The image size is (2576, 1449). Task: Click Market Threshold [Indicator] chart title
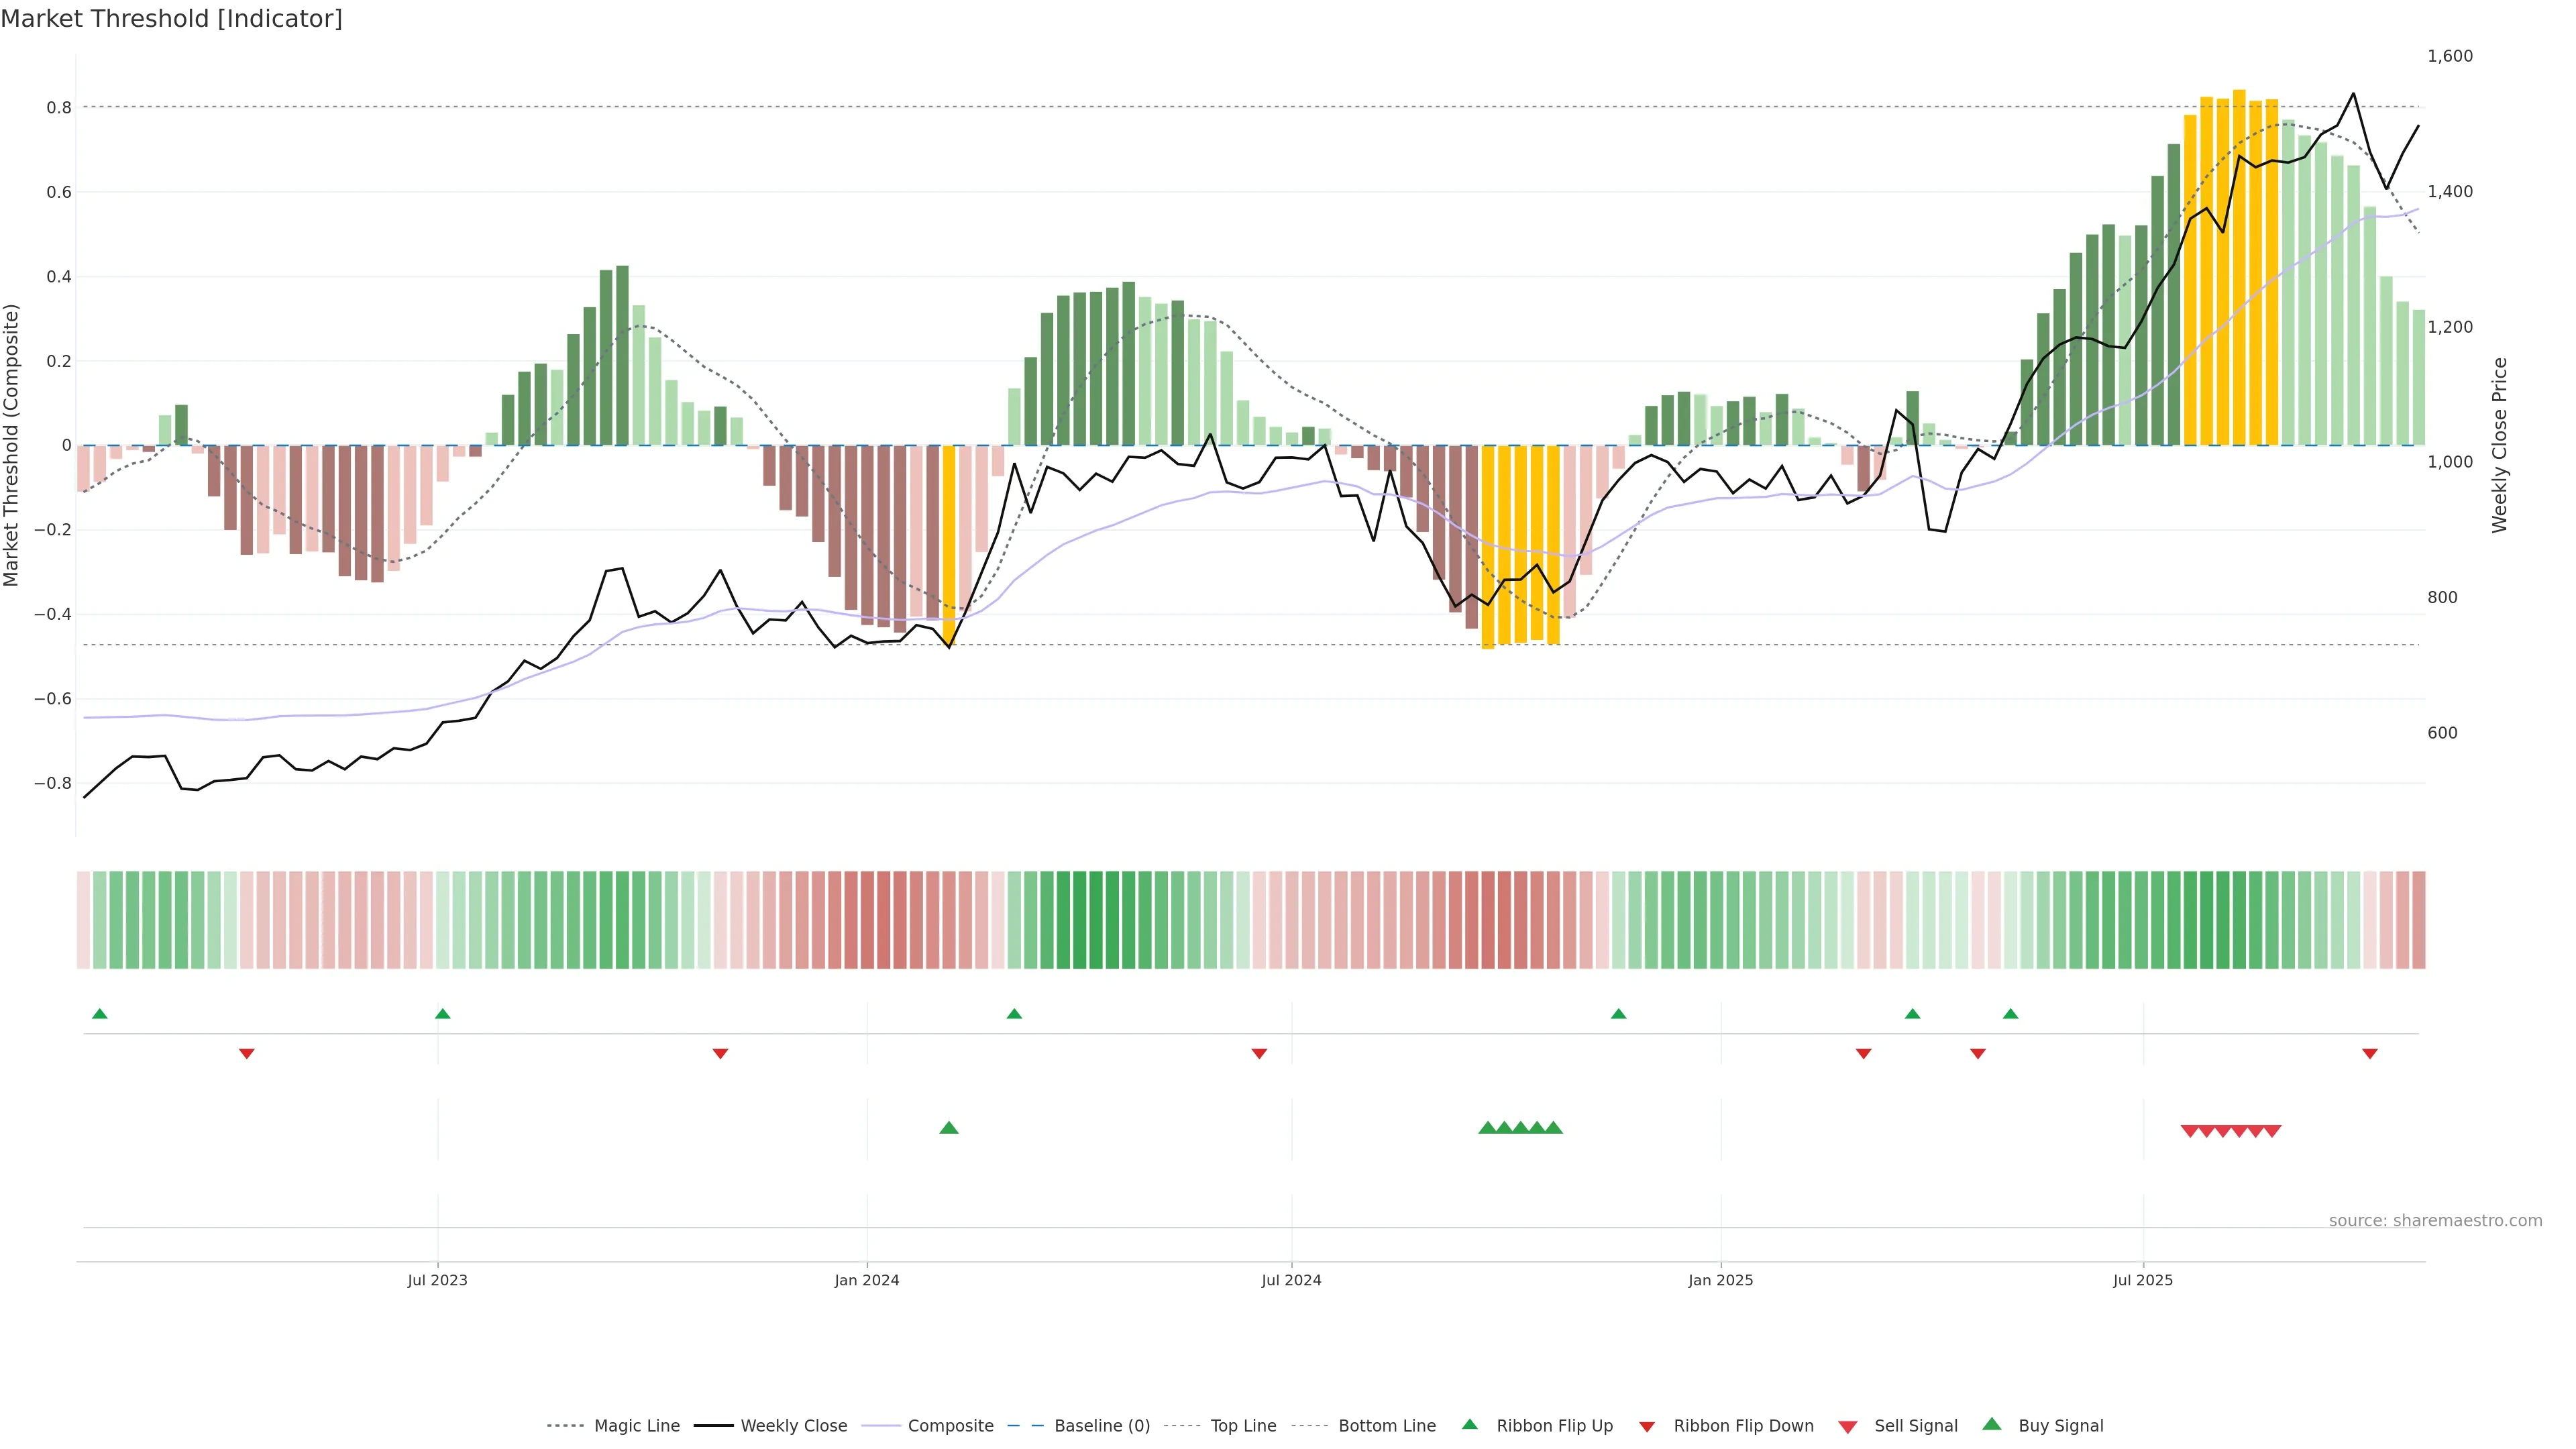(x=171, y=19)
